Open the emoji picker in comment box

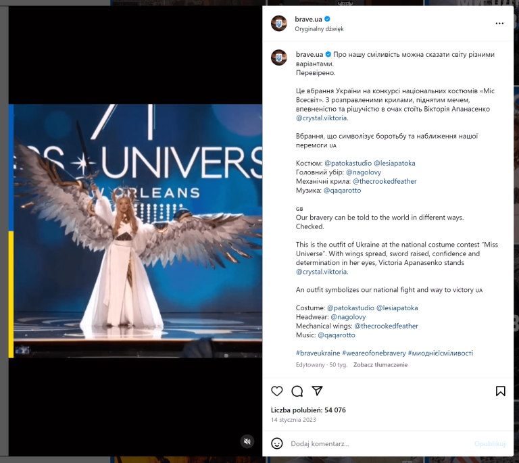(x=277, y=443)
